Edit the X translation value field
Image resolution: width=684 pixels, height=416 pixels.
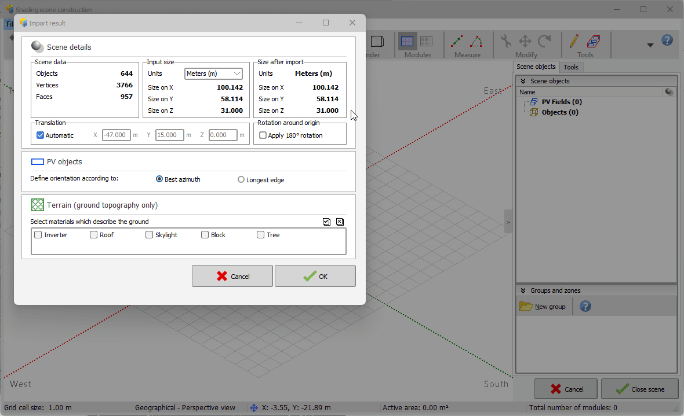coord(116,135)
